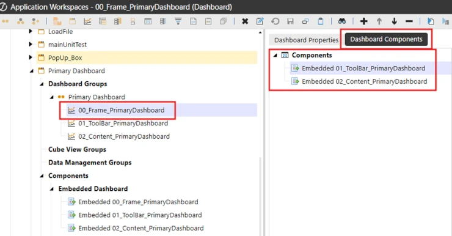Click the Manage Profile Members icon with plus
The width and height of the screenshot is (452, 236).
tap(35, 21)
